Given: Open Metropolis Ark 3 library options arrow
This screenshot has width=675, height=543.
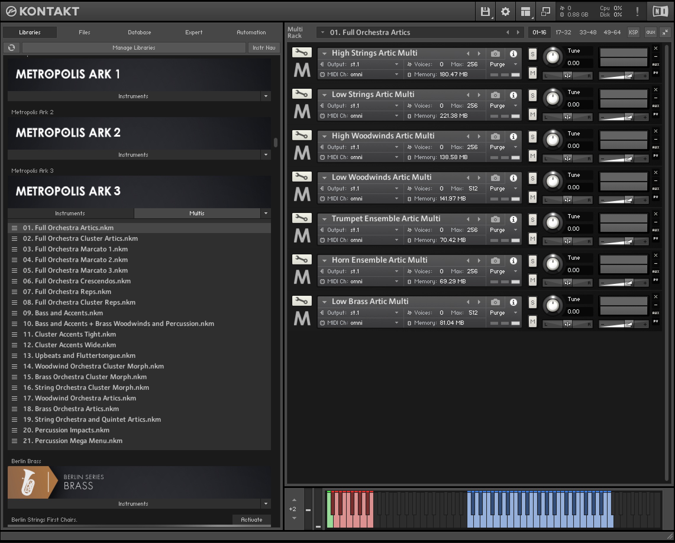Looking at the screenshot, I should click(x=266, y=213).
